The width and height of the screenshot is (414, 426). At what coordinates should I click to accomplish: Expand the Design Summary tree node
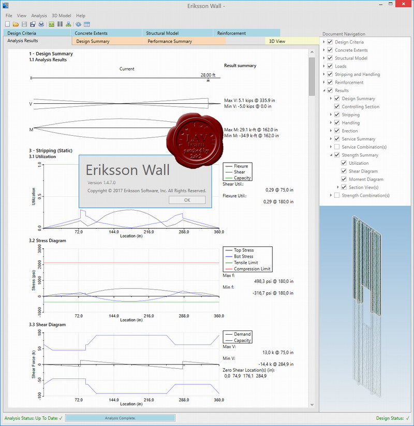click(331, 98)
